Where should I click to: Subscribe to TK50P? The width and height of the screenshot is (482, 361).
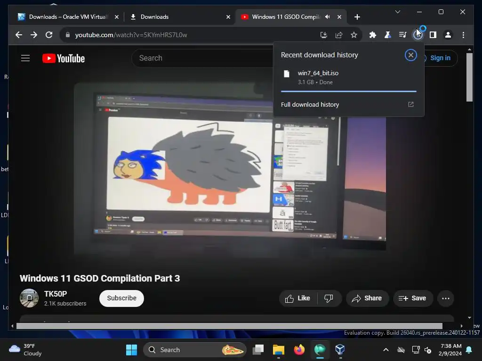(x=121, y=298)
